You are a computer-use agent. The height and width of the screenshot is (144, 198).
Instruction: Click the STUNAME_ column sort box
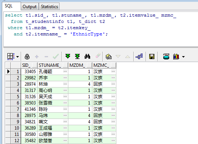tap(65, 65)
